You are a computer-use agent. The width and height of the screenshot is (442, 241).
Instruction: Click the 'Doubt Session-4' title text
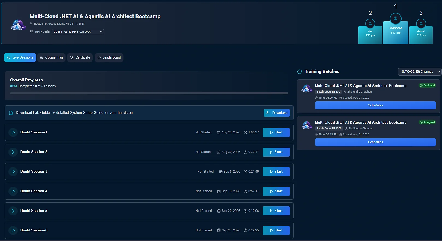tap(34, 191)
